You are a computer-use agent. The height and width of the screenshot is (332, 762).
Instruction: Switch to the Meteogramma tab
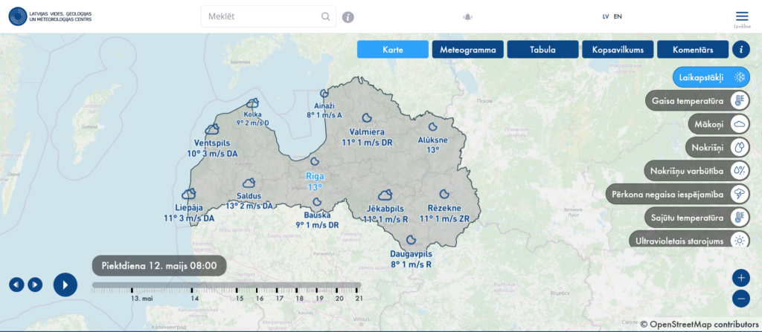[x=467, y=50]
